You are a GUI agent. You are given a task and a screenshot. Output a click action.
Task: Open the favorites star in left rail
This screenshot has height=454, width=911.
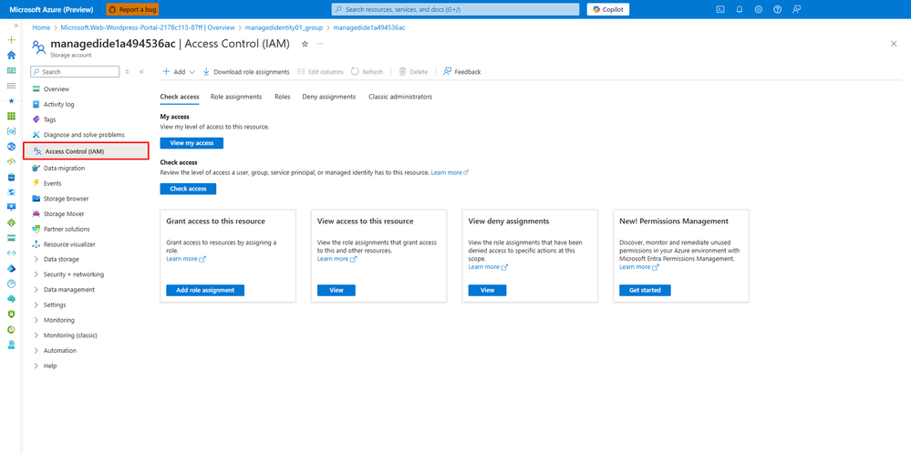[11, 100]
